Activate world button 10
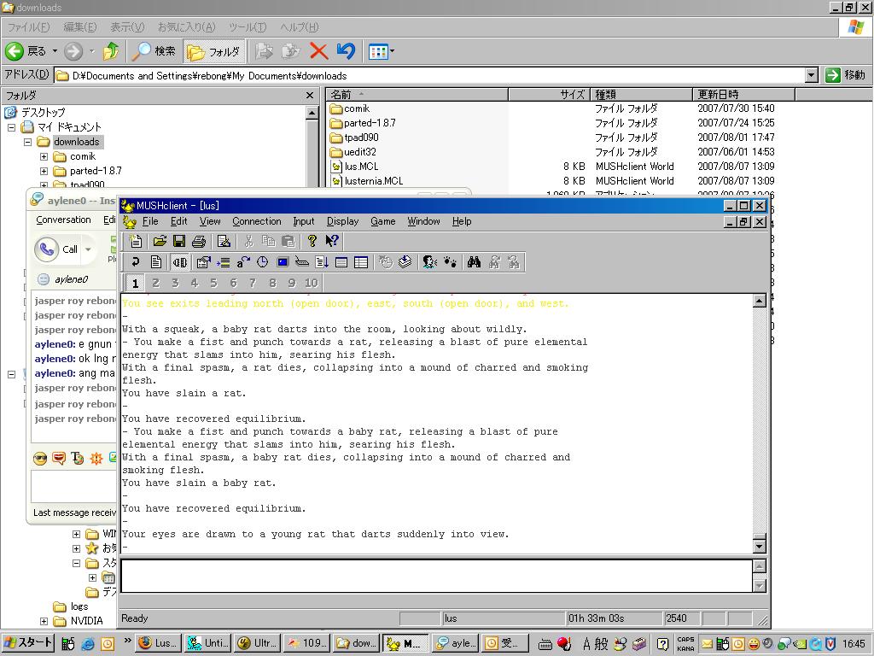 (311, 284)
